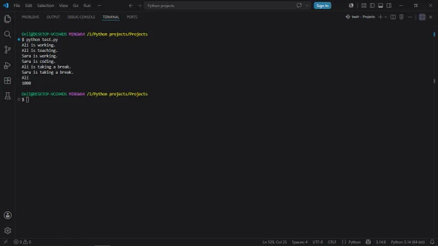Select interpreter Python 3.14 (64-bit)

click(408, 241)
